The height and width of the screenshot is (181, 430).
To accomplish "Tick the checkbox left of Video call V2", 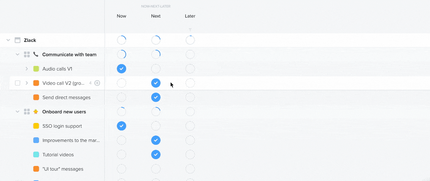I will [x=18, y=83].
